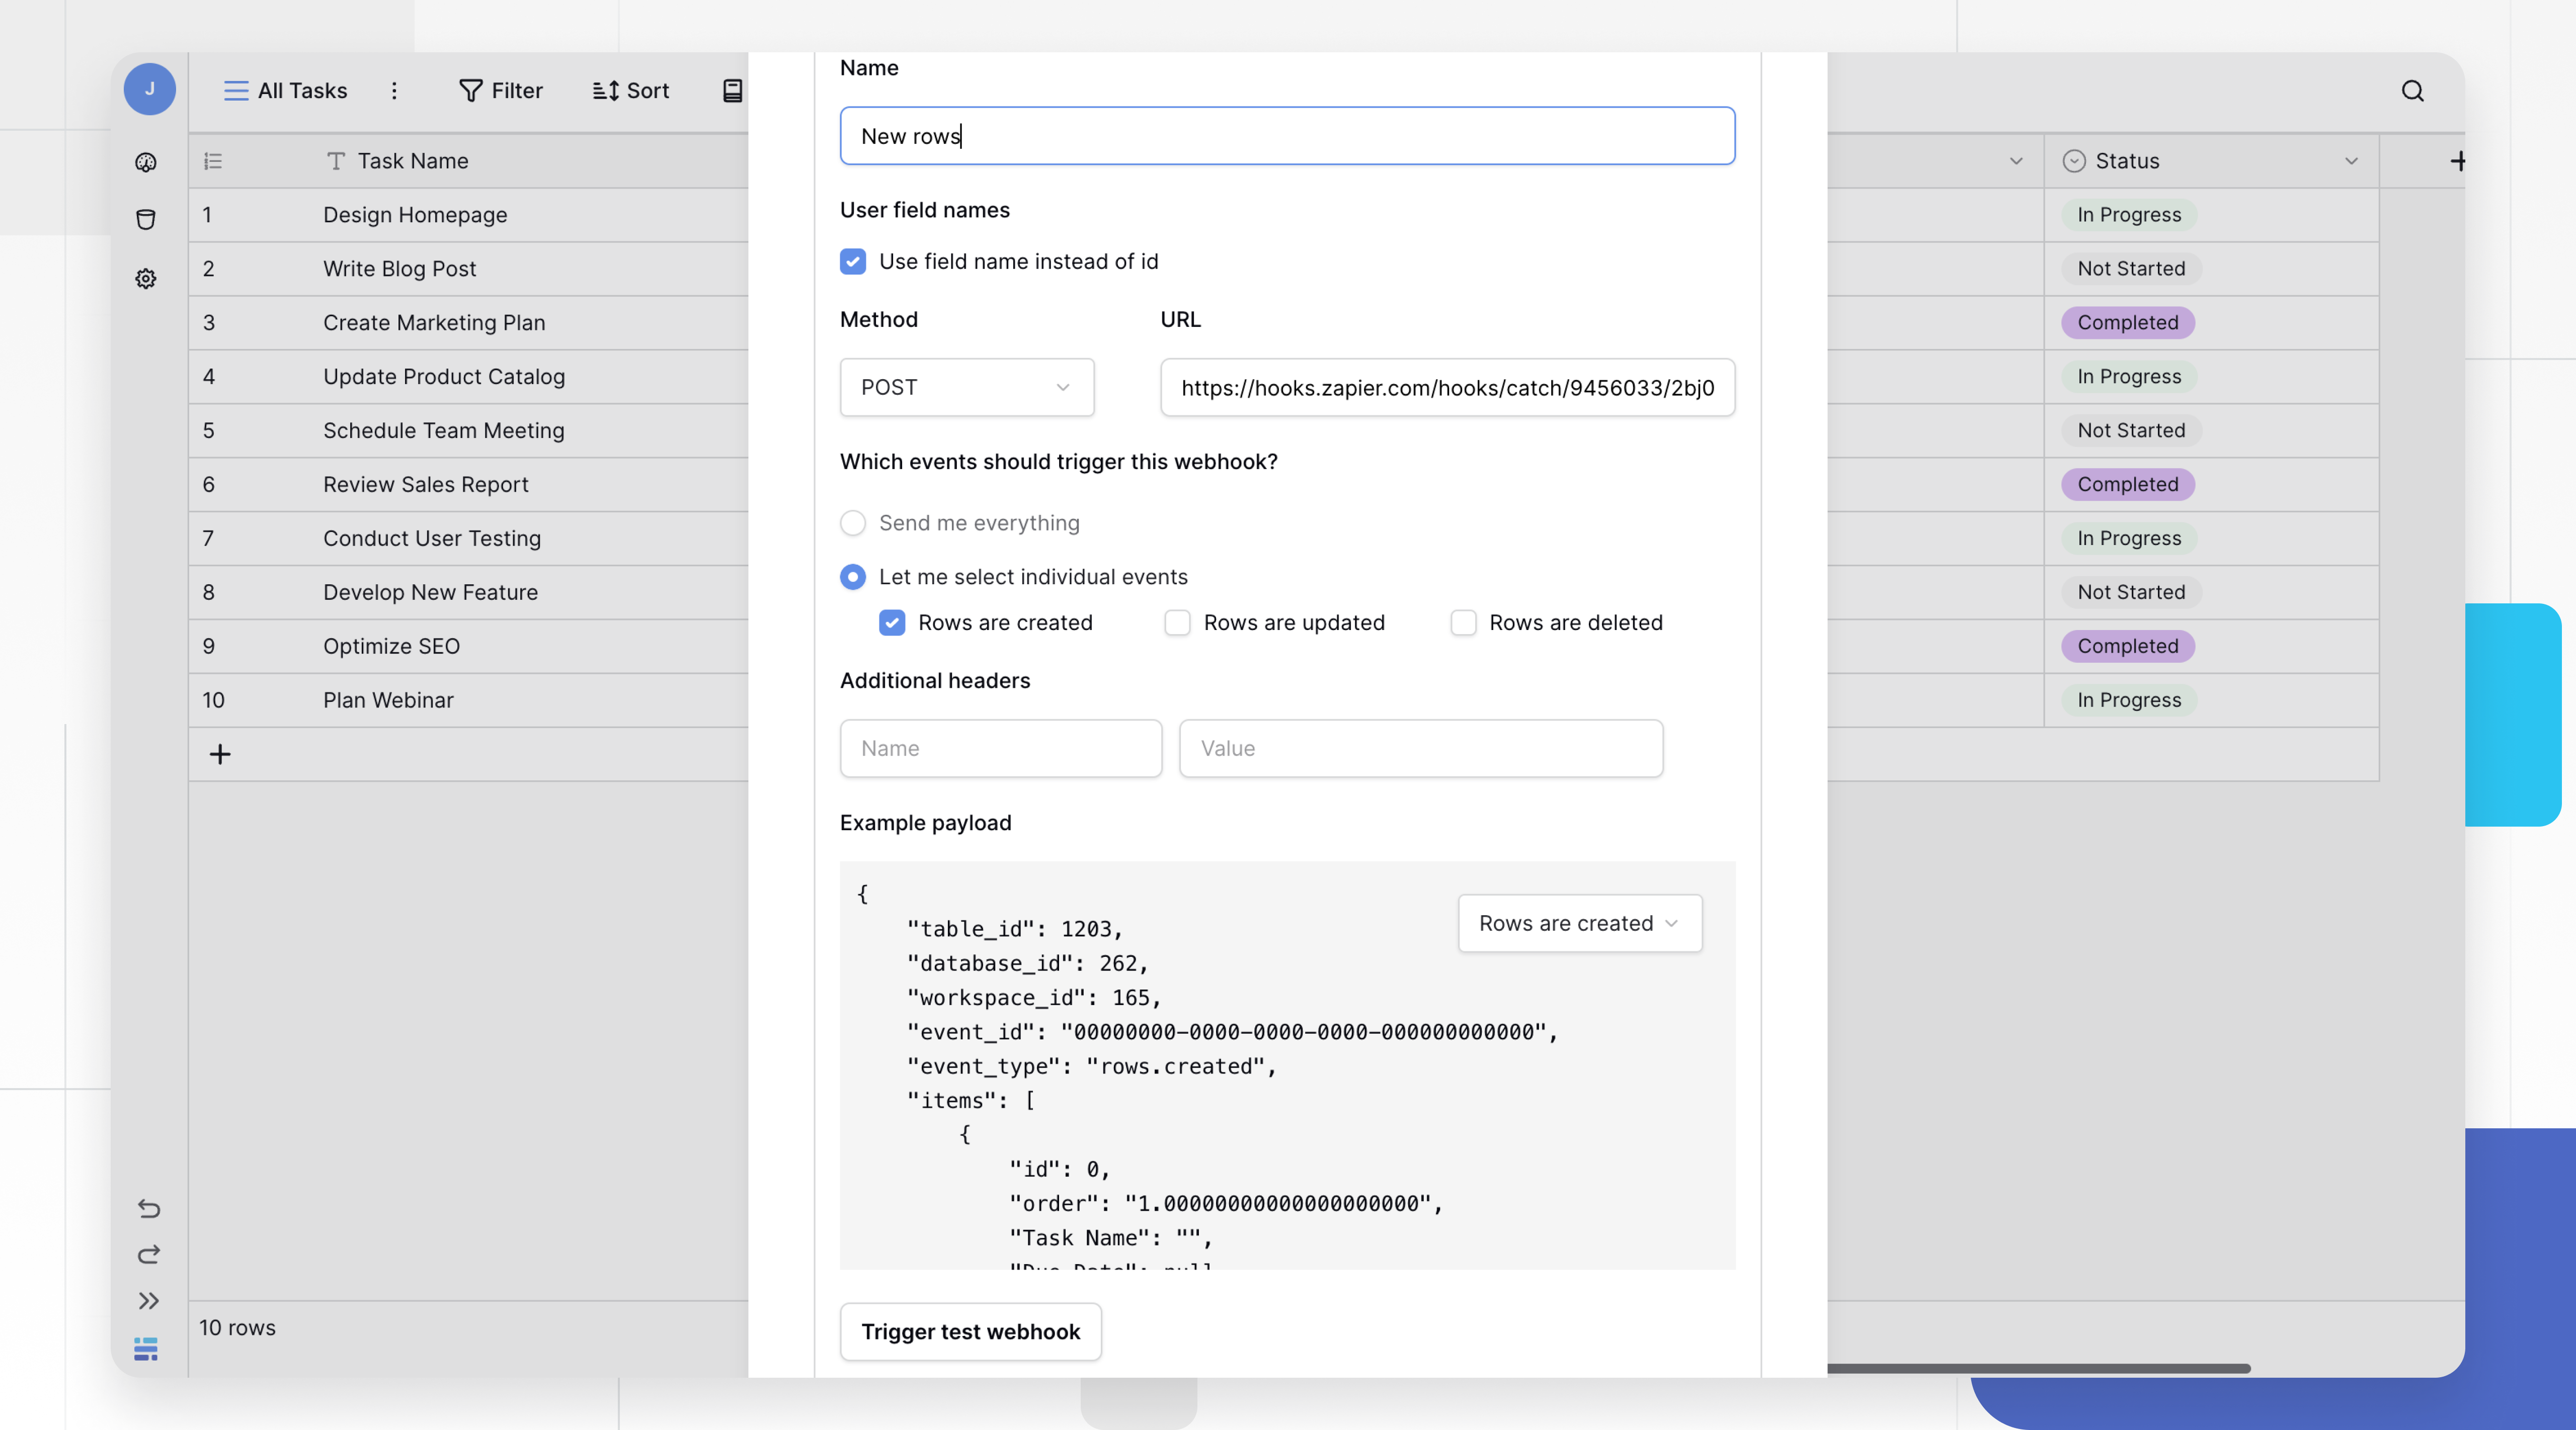Click the Task Name text field icon
The image size is (2576, 1430).
pos(336,161)
